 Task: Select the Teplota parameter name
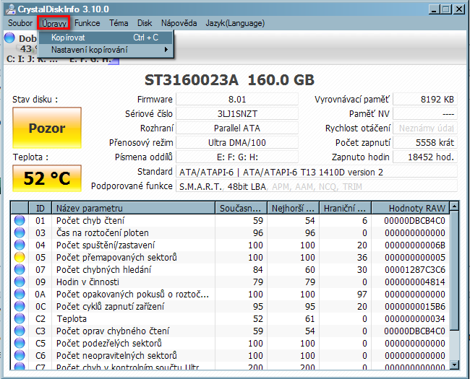point(72,319)
